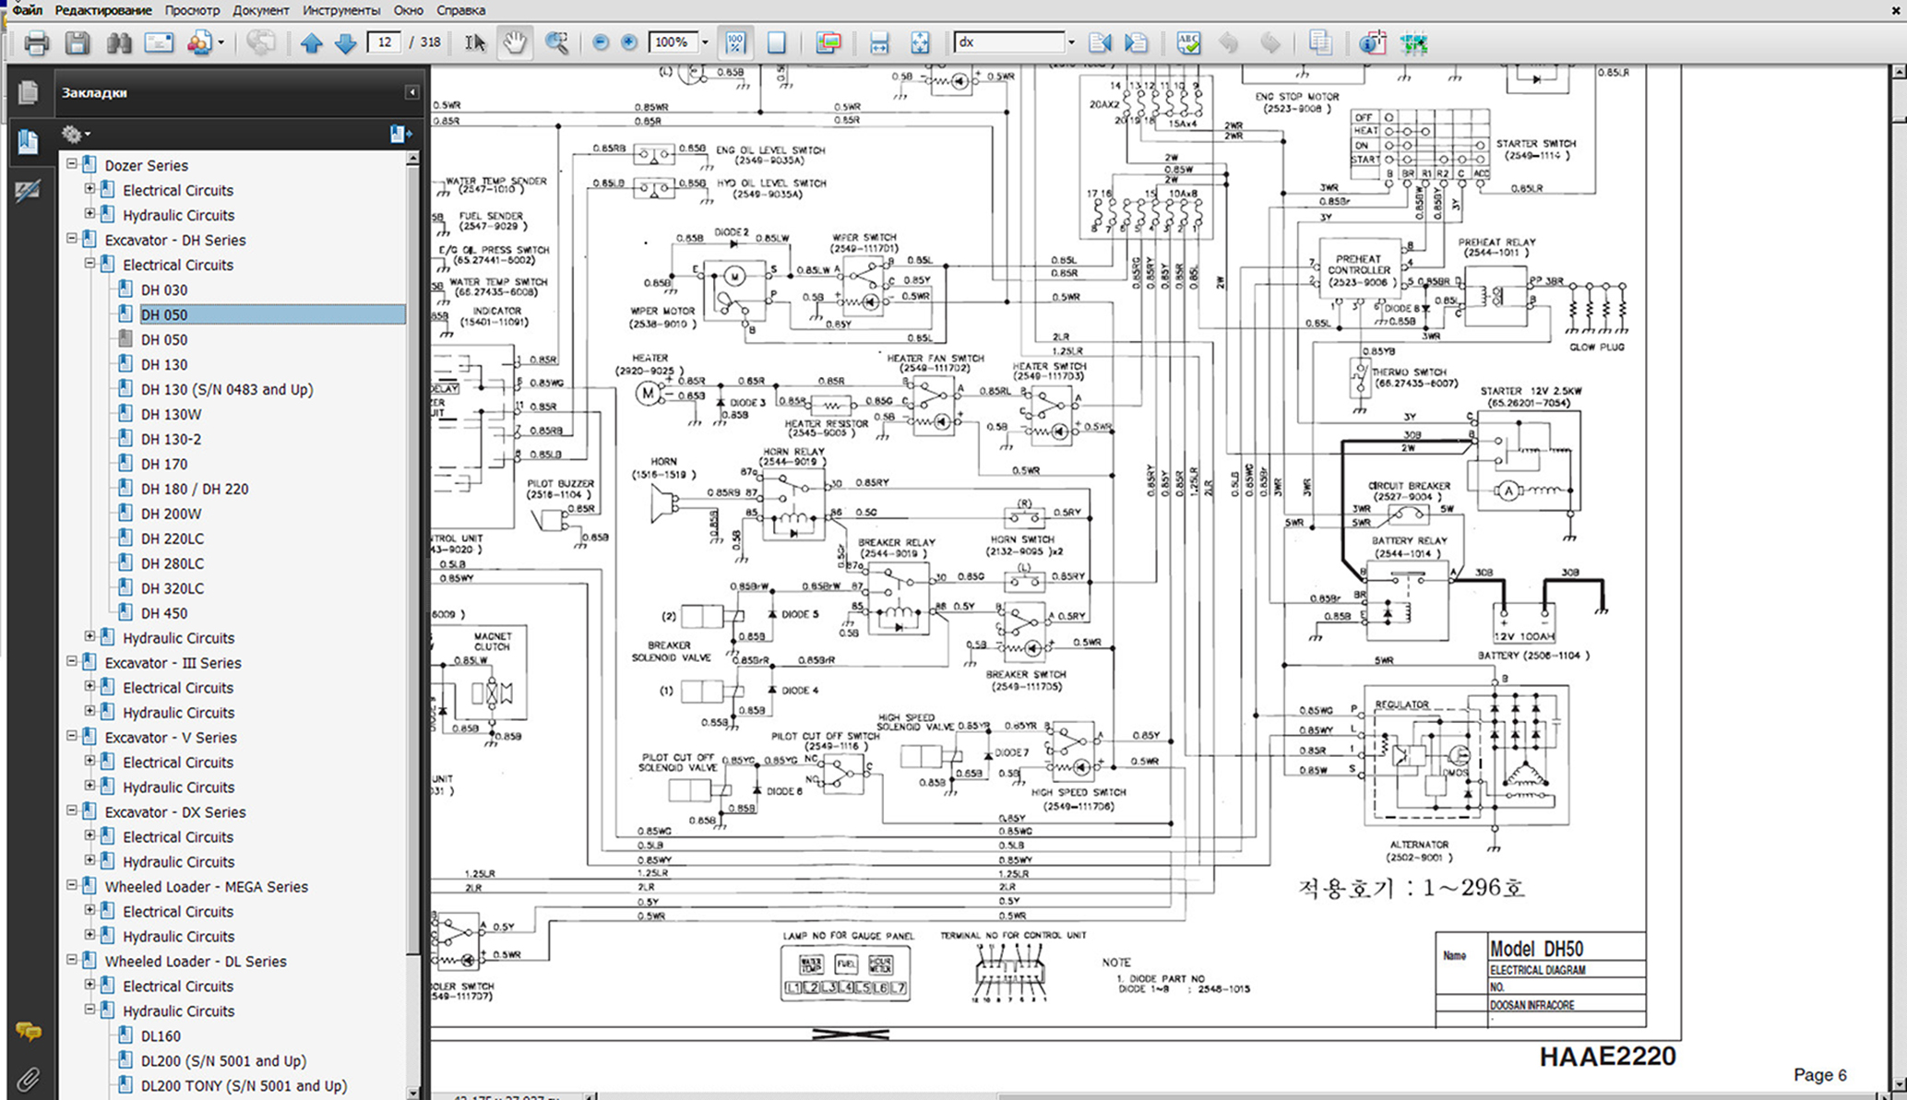This screenshot has height=1100, width=1907.
Task: Toggle the Pages thumbnails panel button
Action: click(28, 92)
